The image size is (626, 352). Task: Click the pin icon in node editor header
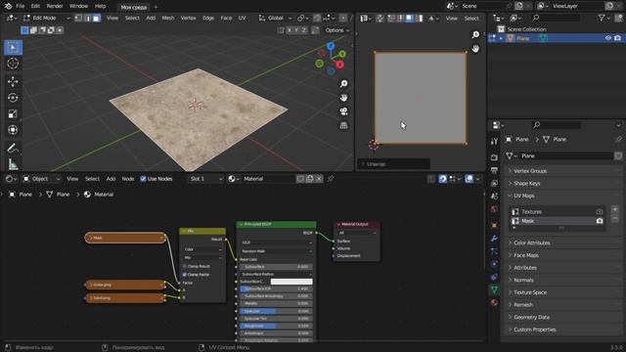tap(331, 179)
